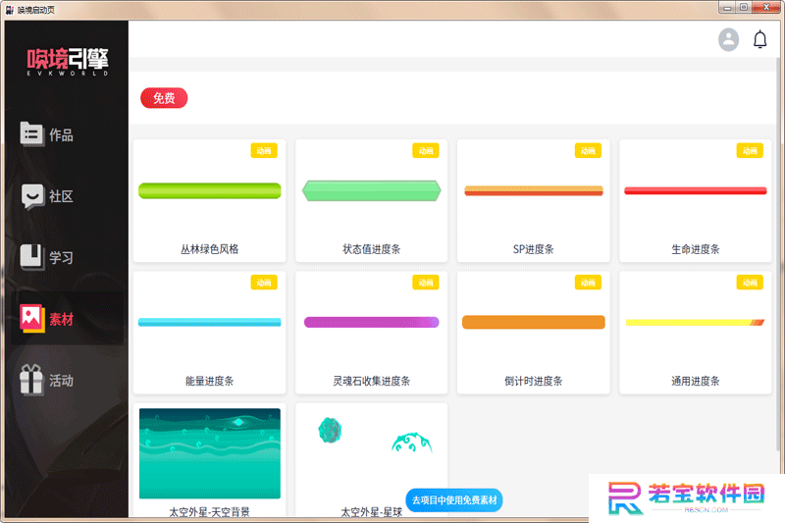Click the 通用进度条 title text

click(696, 381)
